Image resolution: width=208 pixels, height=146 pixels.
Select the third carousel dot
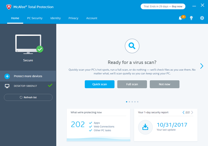132,102
